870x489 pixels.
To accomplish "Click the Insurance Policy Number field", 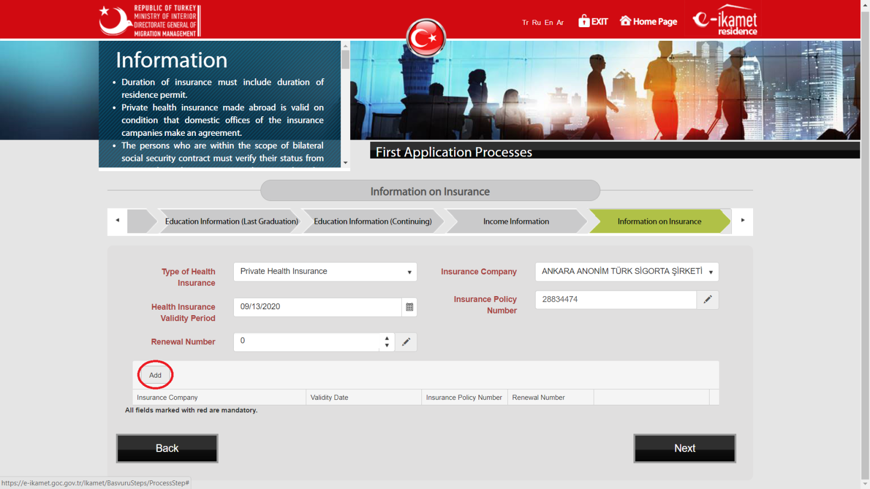I will [x=616, y=299].
